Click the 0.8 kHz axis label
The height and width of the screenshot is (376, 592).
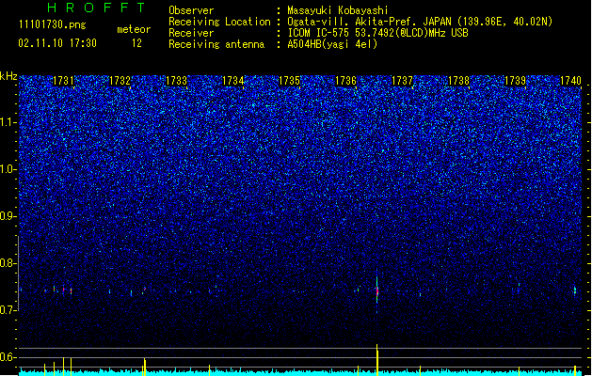pos(8,263)
